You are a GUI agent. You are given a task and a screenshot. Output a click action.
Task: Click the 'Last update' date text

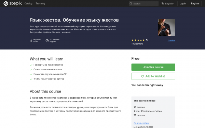click(x=143, y=127)
